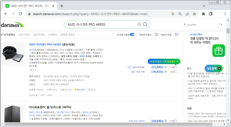Toggle the 상세옵션펼침 switch
Screen dimensions: 231x127
click(x=133, y=35)
